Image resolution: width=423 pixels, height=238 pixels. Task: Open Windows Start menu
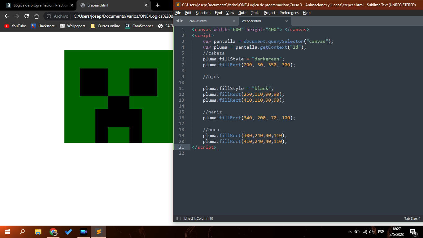pyautogui.click(x=7, y=232)
